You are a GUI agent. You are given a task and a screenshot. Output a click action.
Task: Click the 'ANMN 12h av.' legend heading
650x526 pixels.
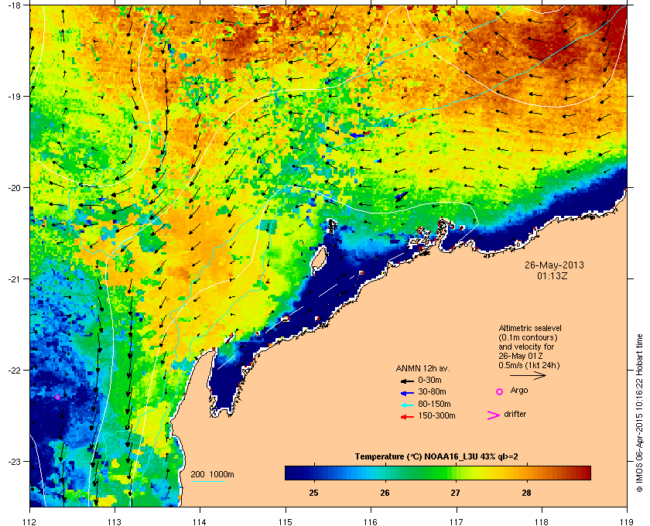[422, 368]
